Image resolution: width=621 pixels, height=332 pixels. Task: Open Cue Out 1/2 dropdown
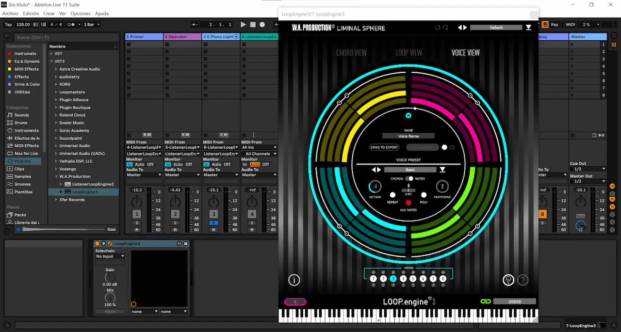(588, 169)
